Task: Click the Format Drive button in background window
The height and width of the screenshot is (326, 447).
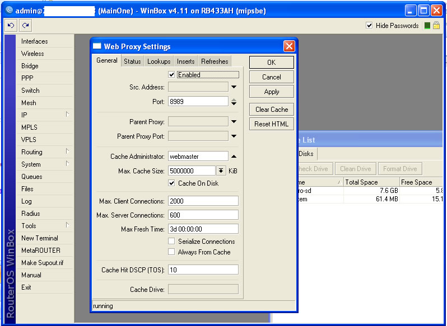Action: coord(400,169)
